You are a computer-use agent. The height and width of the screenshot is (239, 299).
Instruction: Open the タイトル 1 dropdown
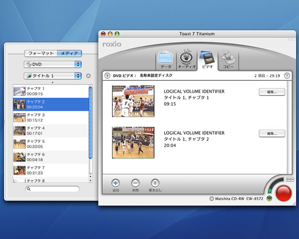(53, 76)
